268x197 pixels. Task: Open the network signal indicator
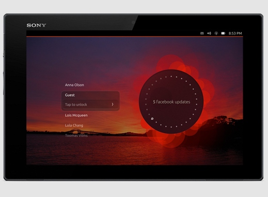216,33
